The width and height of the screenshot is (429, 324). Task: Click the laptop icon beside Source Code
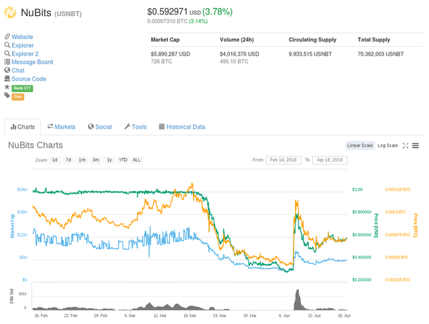tap(7, 78)
